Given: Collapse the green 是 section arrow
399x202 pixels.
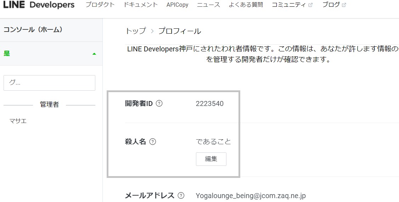Looking at the screenshot, I should [x=94, y=54].
